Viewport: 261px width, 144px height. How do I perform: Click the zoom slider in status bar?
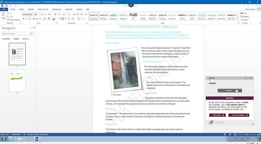tap(247, 135)
